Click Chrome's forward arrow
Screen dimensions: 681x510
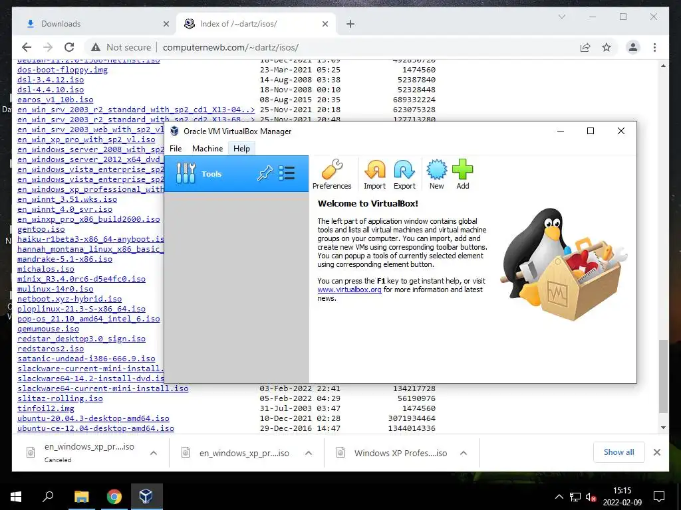point(48,47)
